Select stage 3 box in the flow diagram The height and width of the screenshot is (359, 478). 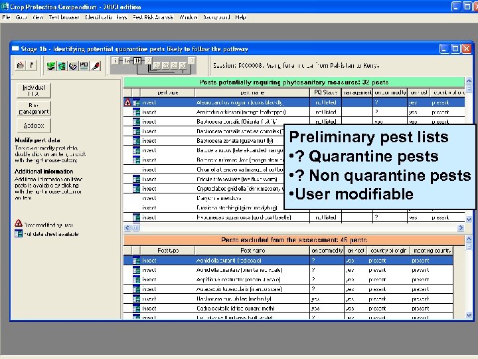click(x=191, y=60)
